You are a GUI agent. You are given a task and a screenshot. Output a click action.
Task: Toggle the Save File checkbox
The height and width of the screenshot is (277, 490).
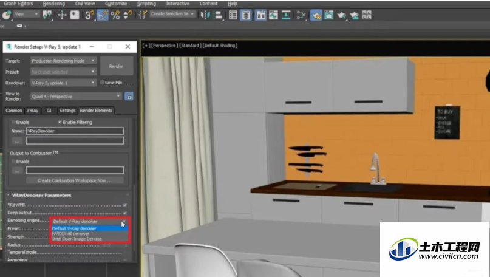coord(102,83)
